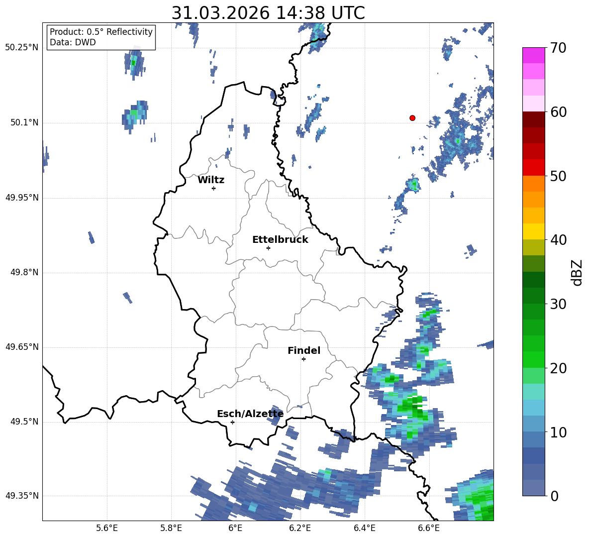Click the Esch/Alzette city label
The width and height of the screenshot is (589, 538).
(x=250, y=414)
